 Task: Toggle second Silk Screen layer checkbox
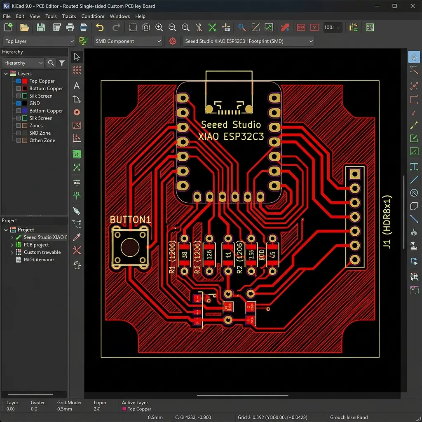19,118
